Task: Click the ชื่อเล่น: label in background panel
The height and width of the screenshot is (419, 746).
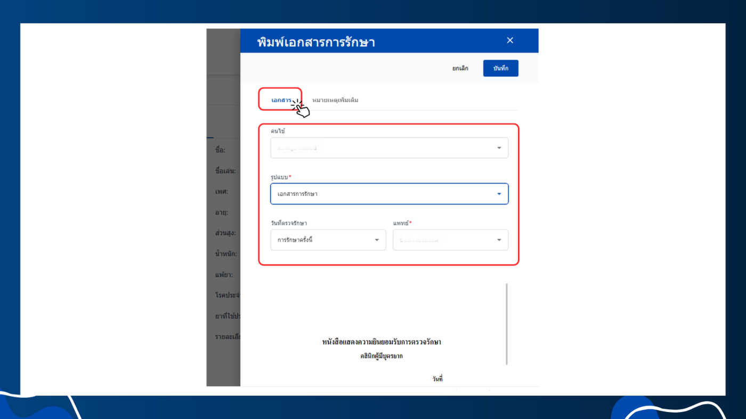Action: pos(225,171)
